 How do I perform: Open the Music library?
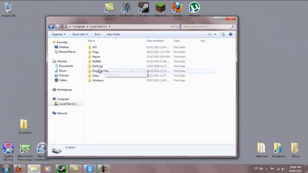(63, 71)
